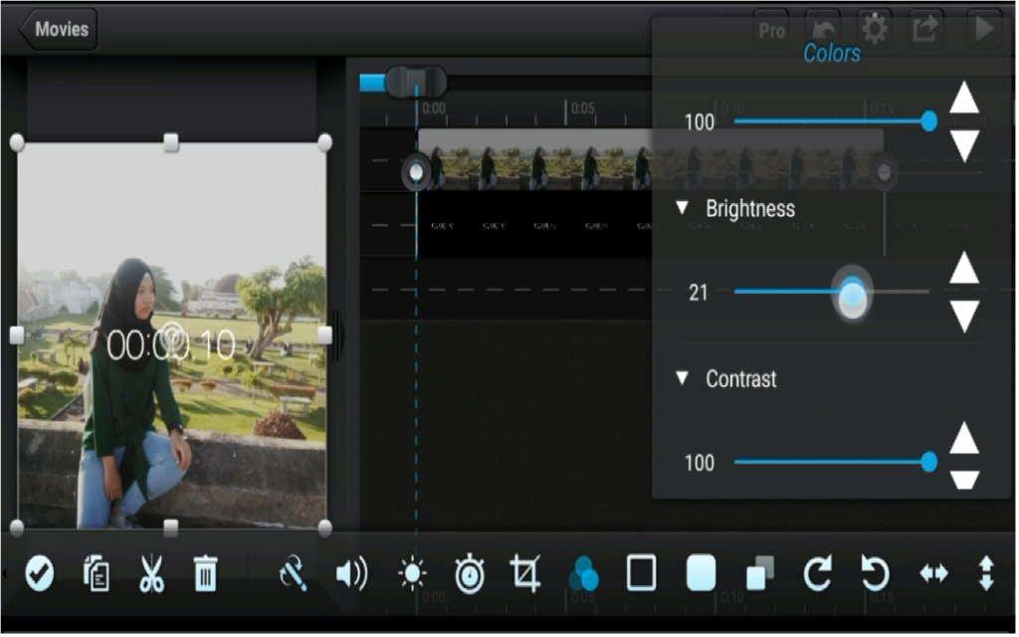Tap the down arrow just above Brightness header
1019x637 pixels.
pyautogui.click(x=964, y=146)
